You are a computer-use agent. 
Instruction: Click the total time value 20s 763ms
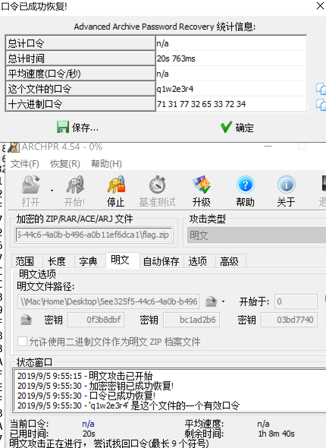coord(231,58)
